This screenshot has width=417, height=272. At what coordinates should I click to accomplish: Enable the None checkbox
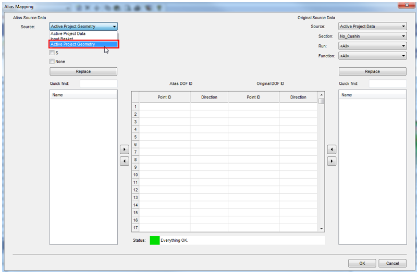click(x=52, y=61)
